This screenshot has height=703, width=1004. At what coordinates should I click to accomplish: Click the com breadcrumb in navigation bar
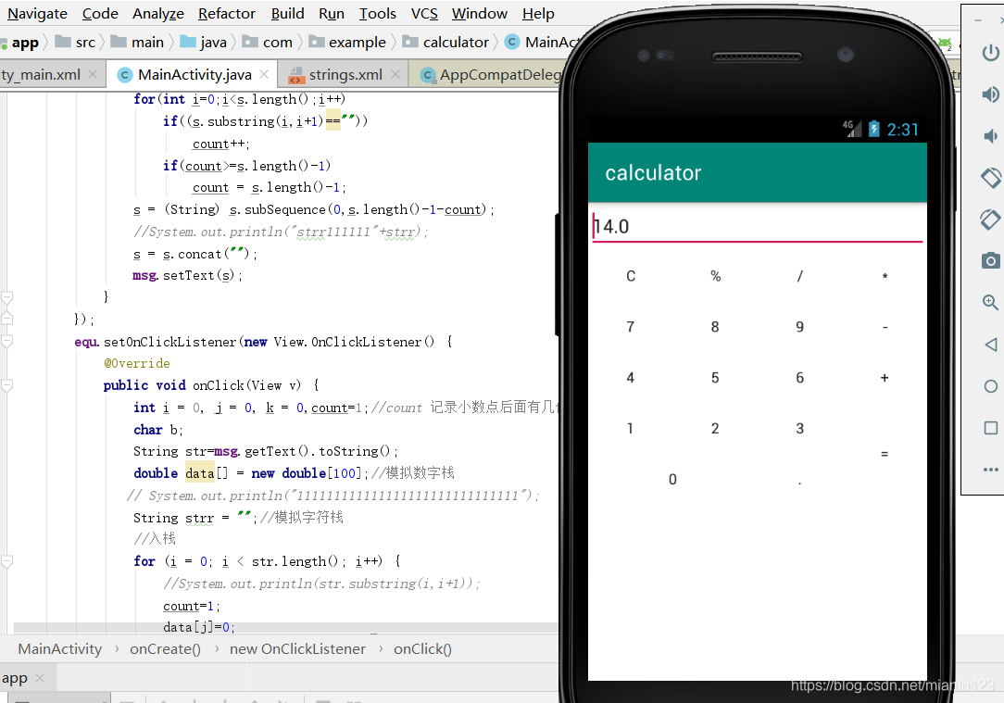pyautogui.click(x=277, y=43)
